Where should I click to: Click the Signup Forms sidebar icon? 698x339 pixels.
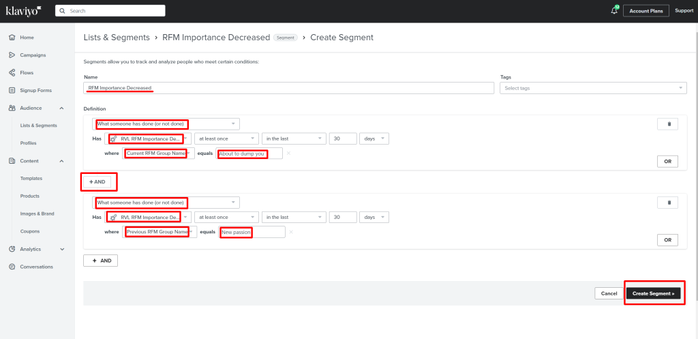pos(12,90)
